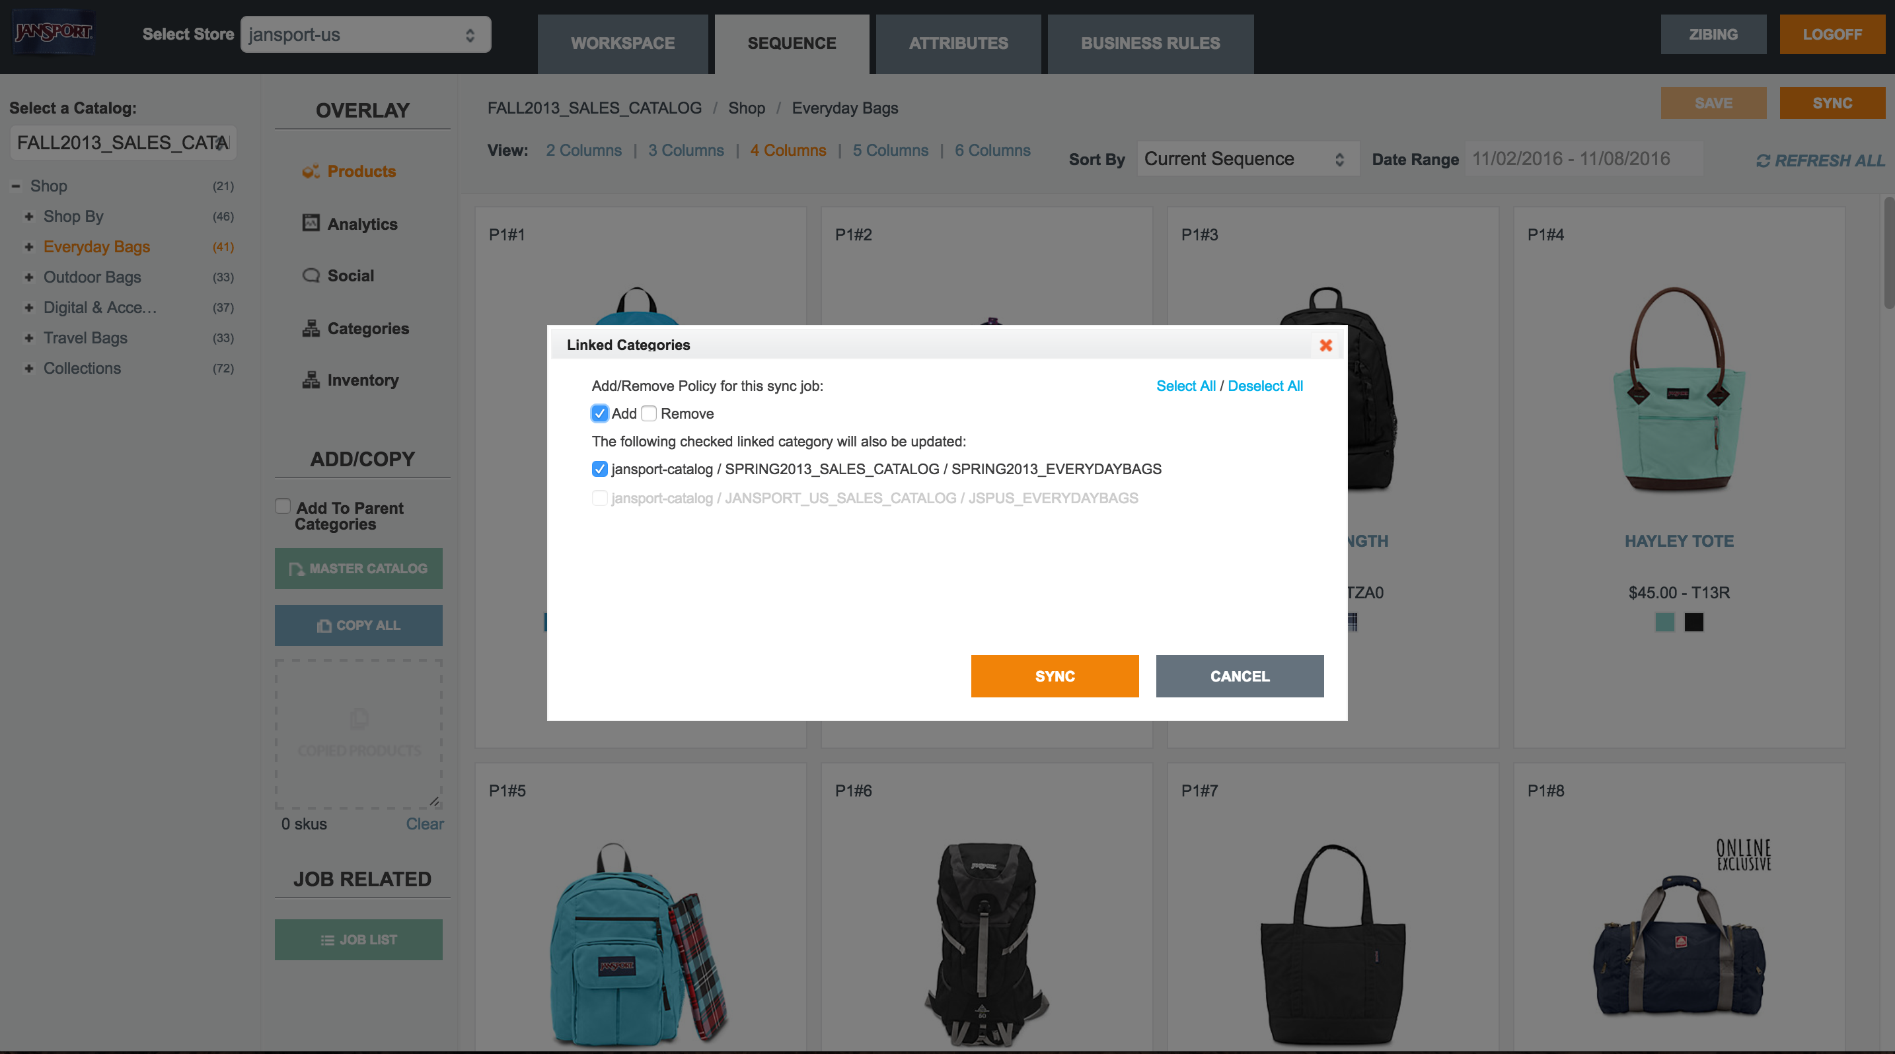The image size is (1895, 1054).
Task: Click the Products overlay icon
Action: 311,171
